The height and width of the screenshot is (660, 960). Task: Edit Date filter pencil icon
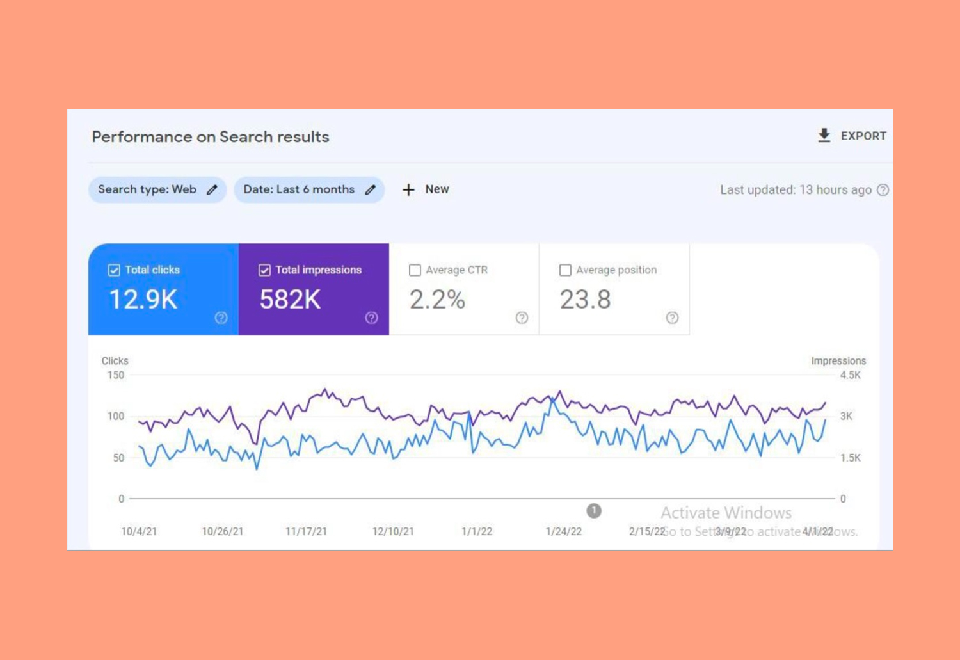[x=370, y=190]
